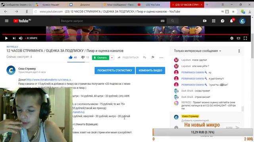Open the on-screen keyboard icon in search

162,21
